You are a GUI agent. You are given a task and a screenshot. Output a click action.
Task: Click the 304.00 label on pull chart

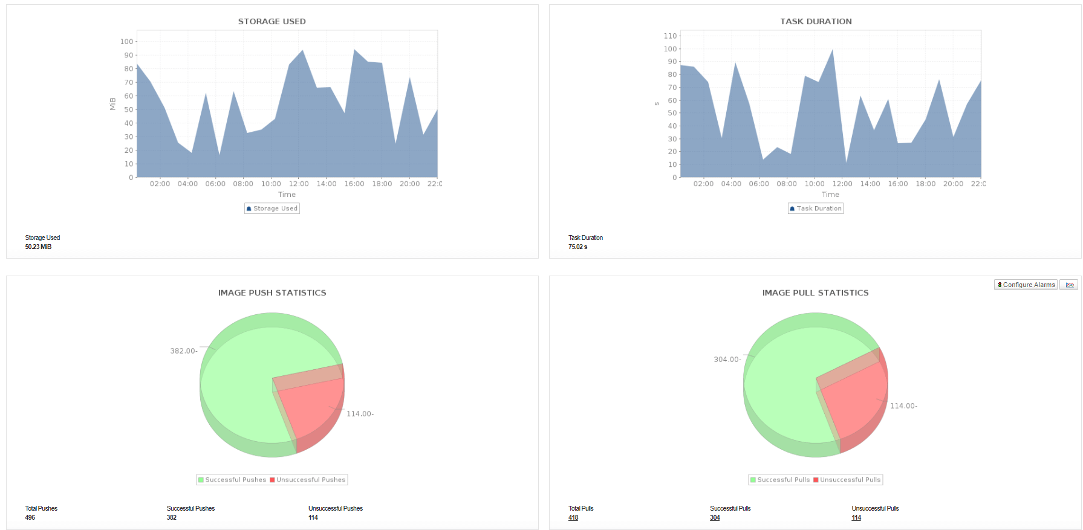click(x=727, y=360)
